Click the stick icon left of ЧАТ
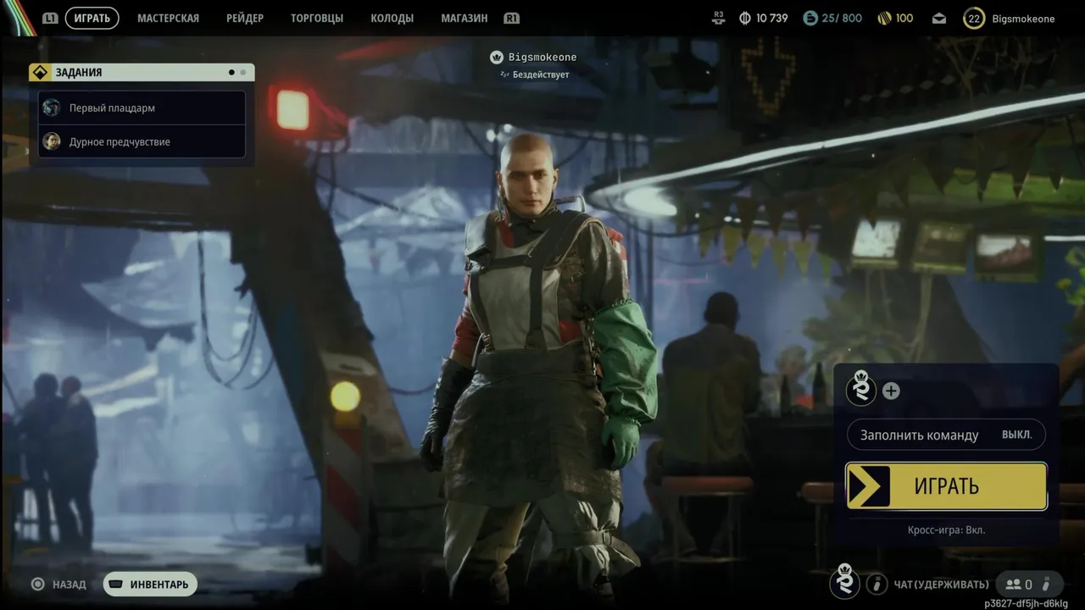Image resolution: width=1085 pixels, height=610 pixels. pos(876,584)
